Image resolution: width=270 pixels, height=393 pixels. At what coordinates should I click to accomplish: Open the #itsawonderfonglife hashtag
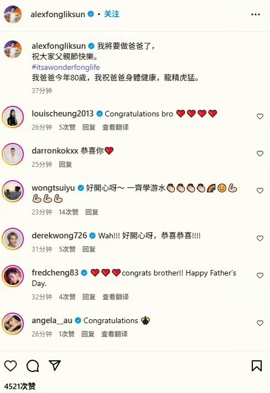(x=66, y=67)
